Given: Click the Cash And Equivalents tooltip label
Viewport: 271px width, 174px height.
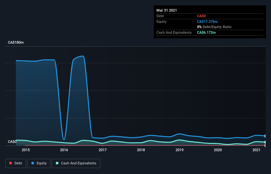Looking at the screenshot, I should click(174, 32).
